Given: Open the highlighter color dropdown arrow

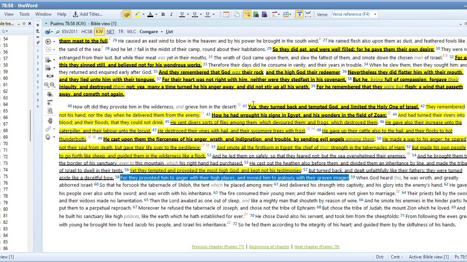Looking at the screenshot, I should click(x=143, y=15).
